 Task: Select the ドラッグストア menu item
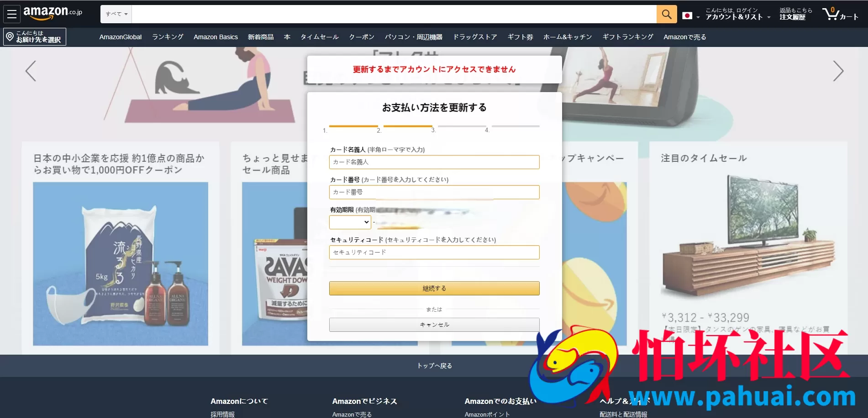tap(475, 37)
